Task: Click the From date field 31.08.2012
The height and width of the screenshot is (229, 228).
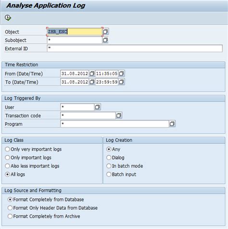Action: coord(75,74)
